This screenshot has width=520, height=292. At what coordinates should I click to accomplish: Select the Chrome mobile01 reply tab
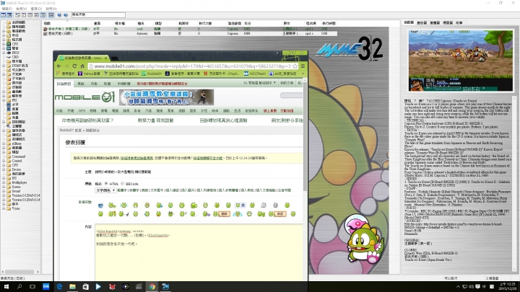click(x=82, y=58)
